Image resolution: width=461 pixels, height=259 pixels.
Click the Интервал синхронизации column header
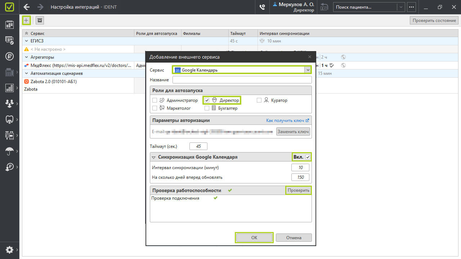(359, 33)
